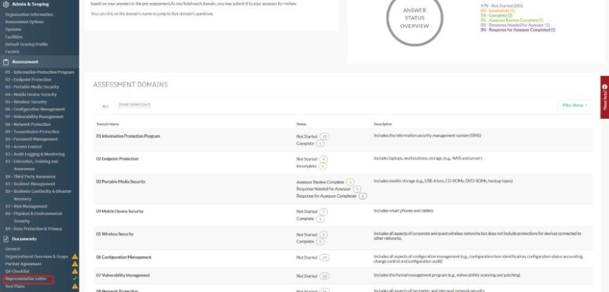
Task: Select 06 - Configuration Management in sidebar
Action: 35,109
